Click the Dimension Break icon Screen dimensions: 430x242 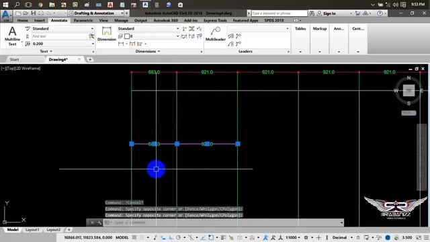[184, 28]
